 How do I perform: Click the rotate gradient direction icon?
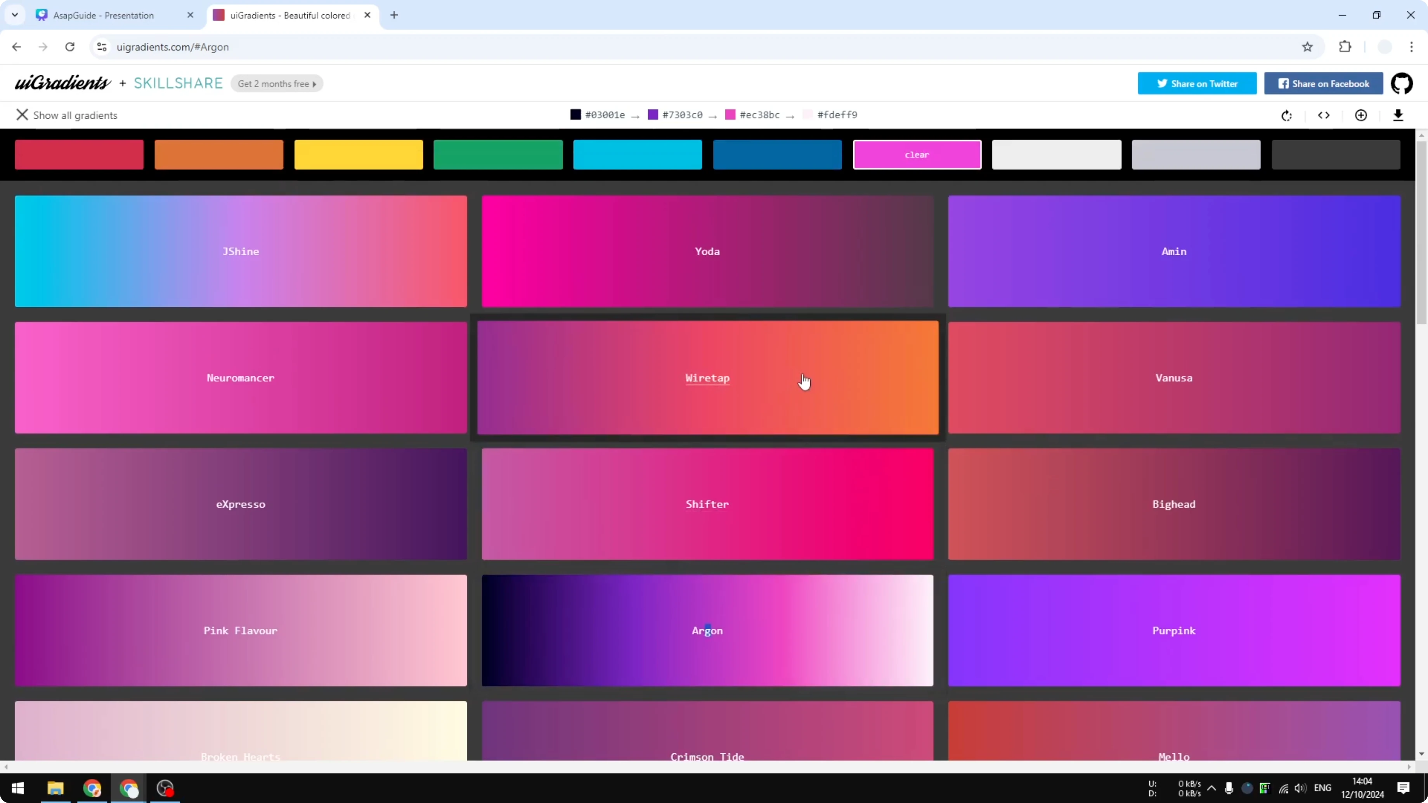tap(1286, 115)
